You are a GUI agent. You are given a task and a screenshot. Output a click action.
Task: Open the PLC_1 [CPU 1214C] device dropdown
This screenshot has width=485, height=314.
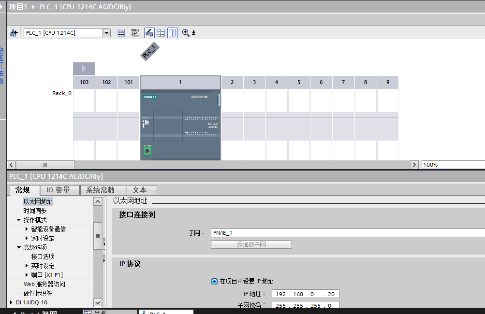click(x=106, y=33)
